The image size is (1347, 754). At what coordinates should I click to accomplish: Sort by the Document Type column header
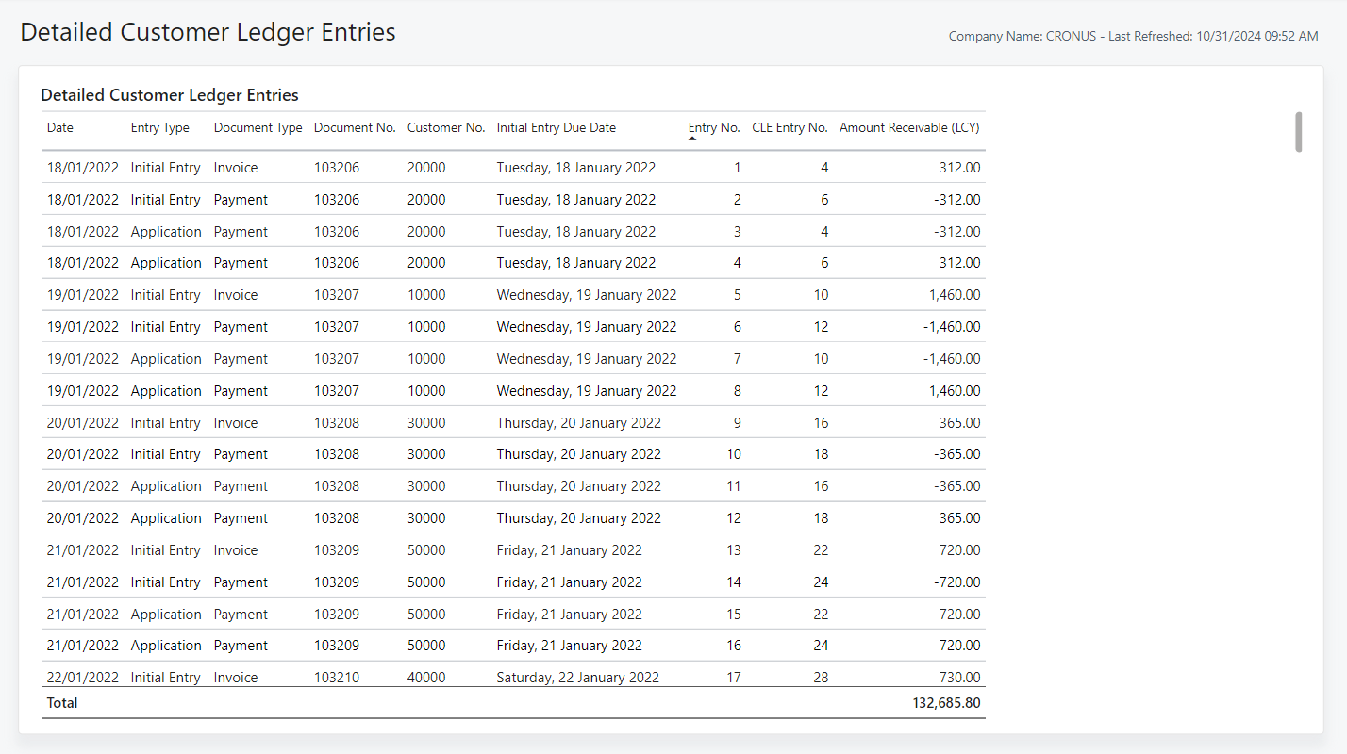coord(258,127)
